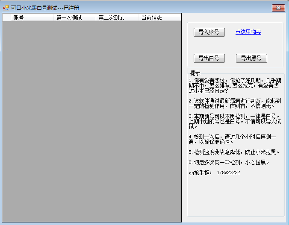The height and width of the screenshot is (225, 289).
Task: Click tip 3 about 本期新号 being 白号
Action: [x=235, y=121]
